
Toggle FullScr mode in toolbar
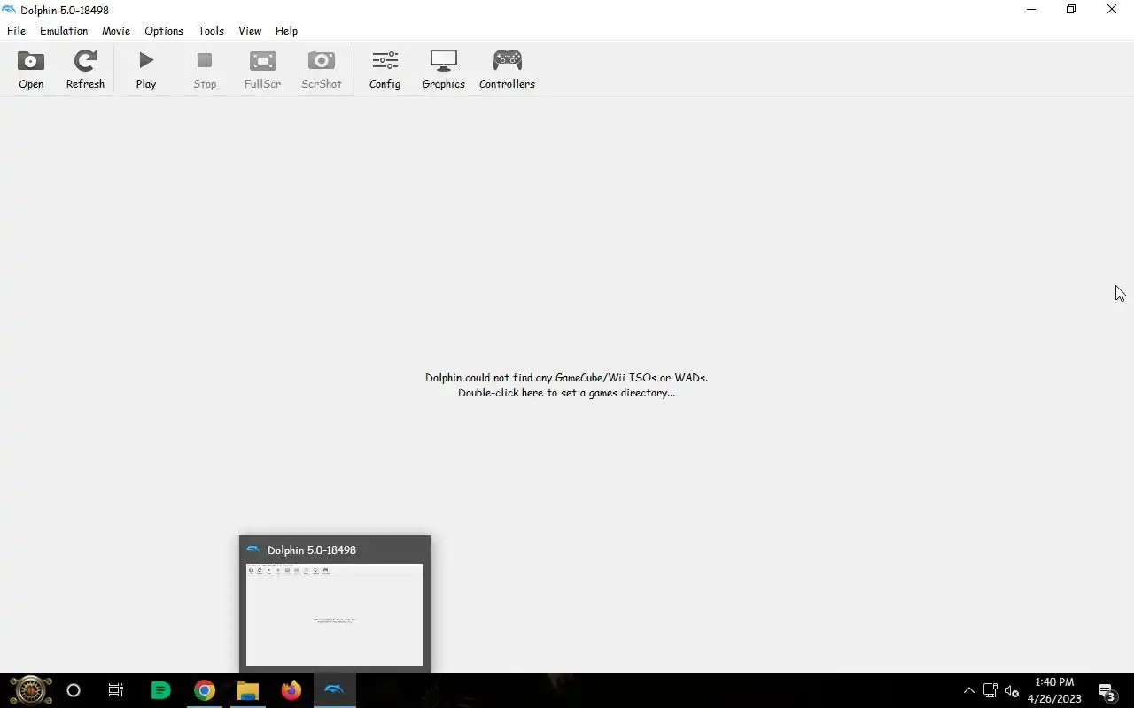(x=263, y=70)
